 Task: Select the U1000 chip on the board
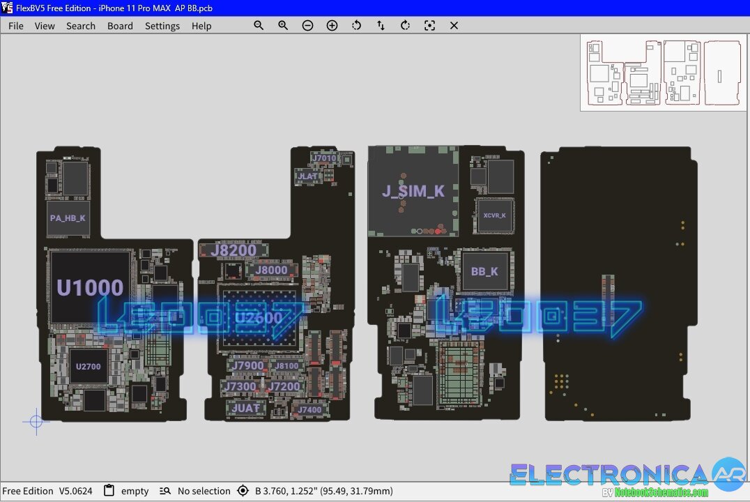[90, 287]
